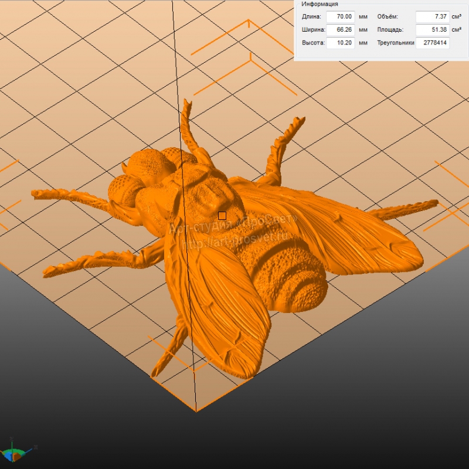The image size is (469, 469).
Task: Click the orange bounding box corner at bottom
Action: (x=196, y=409)
